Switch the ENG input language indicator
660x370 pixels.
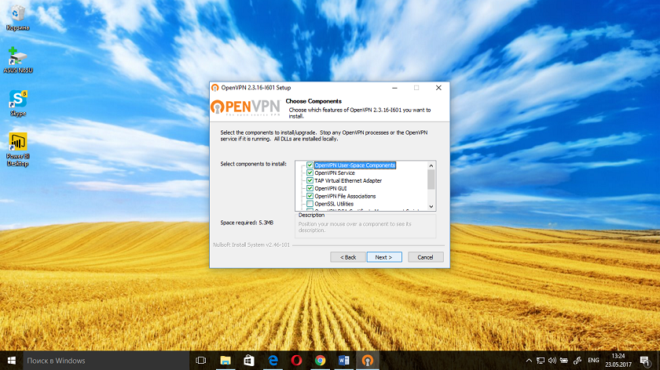click(593, 361)
